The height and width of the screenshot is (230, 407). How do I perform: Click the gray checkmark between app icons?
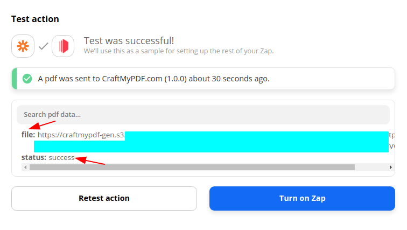pos(44,46)
